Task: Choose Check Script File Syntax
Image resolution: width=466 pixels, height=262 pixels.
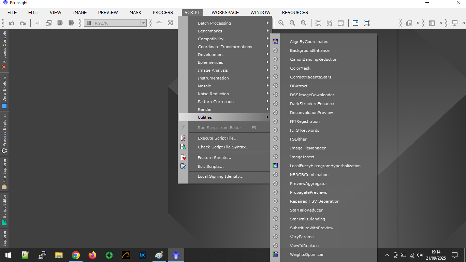Action: [223, 147]
